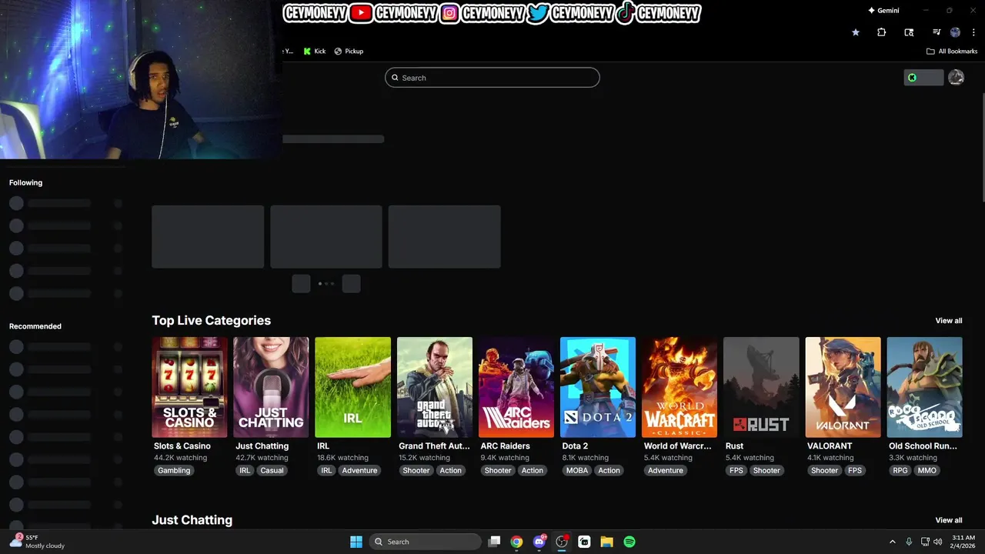
Task: Click the Rust title text
Action: (734, 446)
